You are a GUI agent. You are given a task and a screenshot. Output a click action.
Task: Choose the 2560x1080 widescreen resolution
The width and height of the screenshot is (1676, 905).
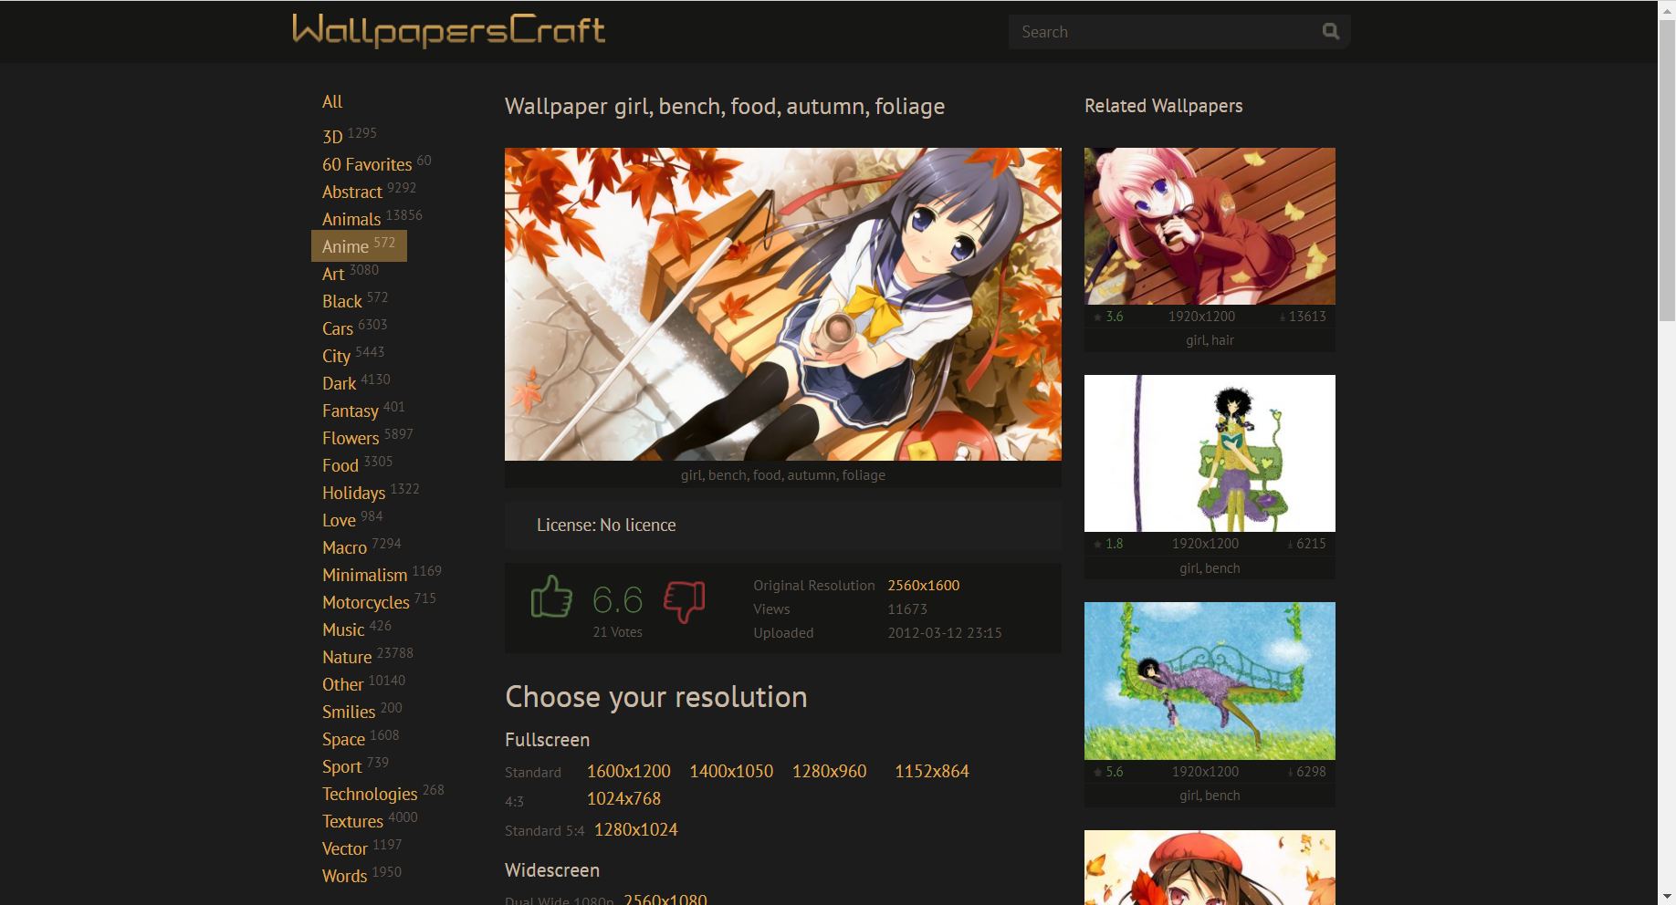coord(665,899)
